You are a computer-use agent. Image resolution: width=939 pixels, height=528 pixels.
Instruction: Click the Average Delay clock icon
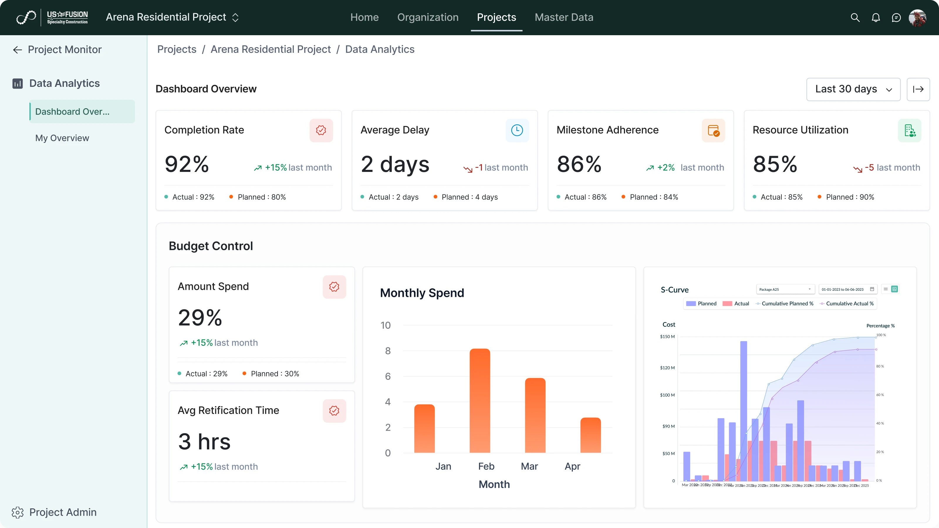point(517,130)
